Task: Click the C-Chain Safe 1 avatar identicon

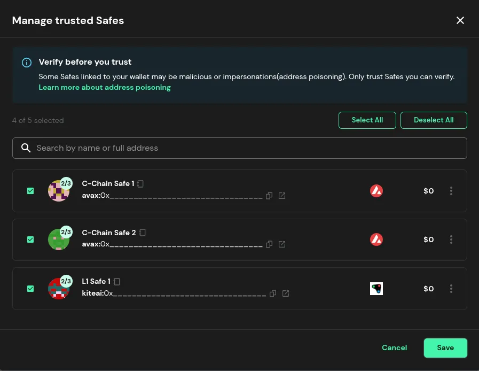Action: click(x=58, y=191)
